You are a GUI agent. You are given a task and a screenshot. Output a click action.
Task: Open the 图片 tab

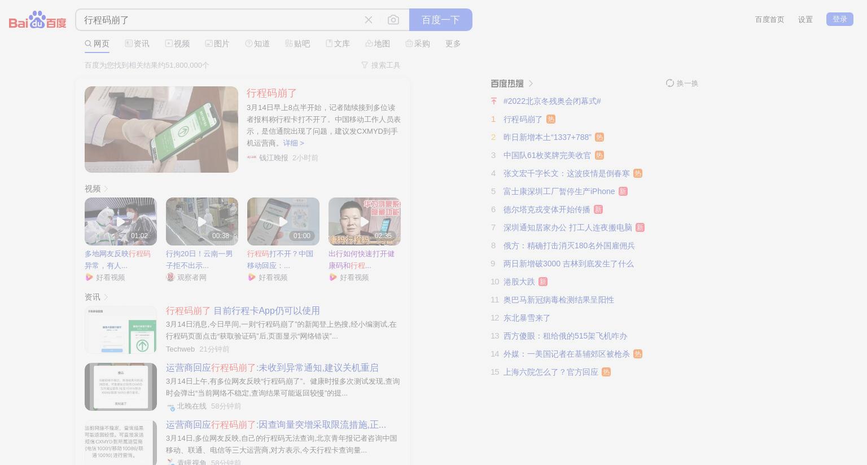217,43
